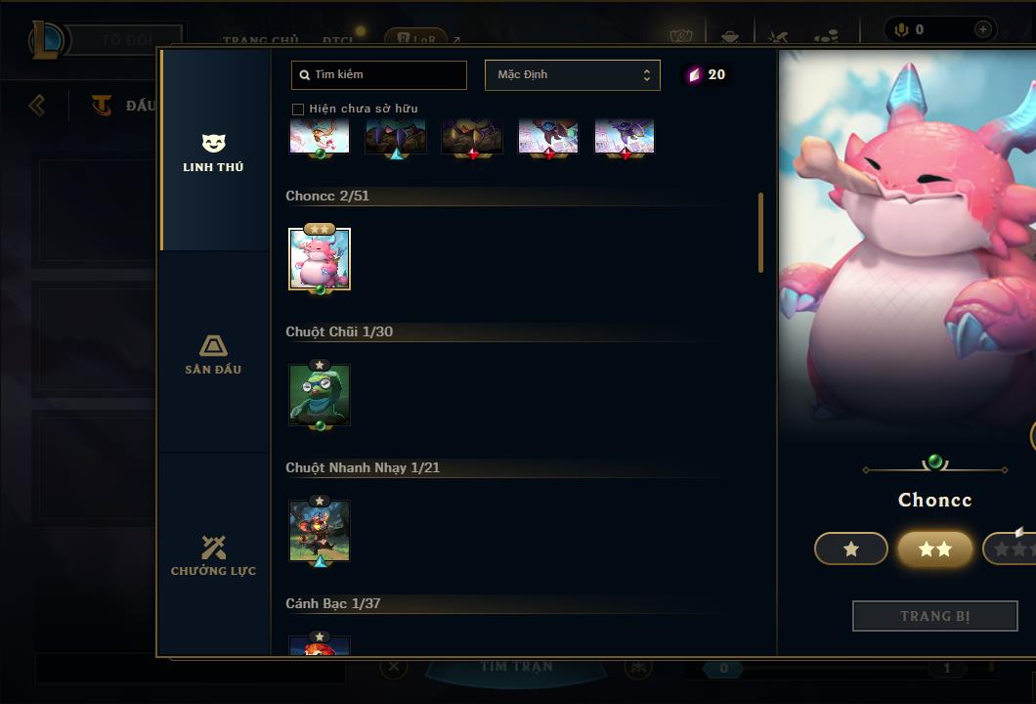Select the three-star tier button
The image size is (1036, 704).
tap(1010, 549)
